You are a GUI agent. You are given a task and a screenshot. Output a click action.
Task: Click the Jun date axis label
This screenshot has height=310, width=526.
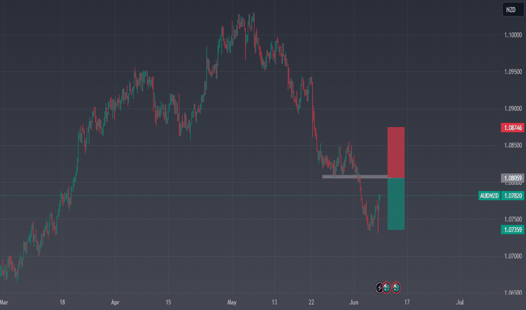coord(354,302)
